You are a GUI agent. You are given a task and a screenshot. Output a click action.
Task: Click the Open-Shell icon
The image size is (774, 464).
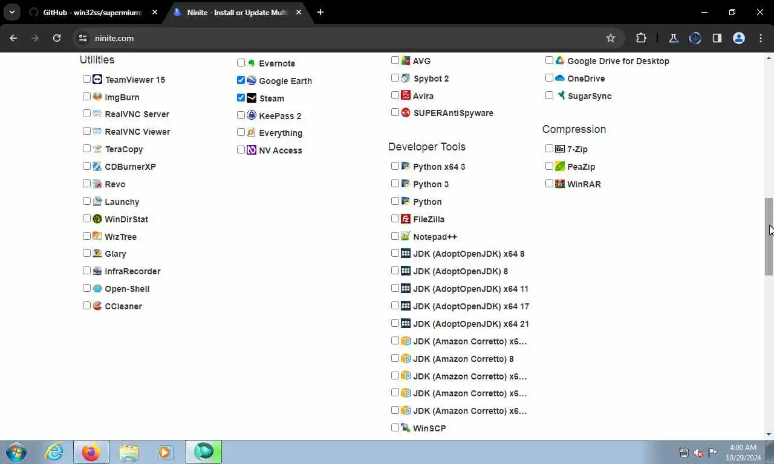97,288
